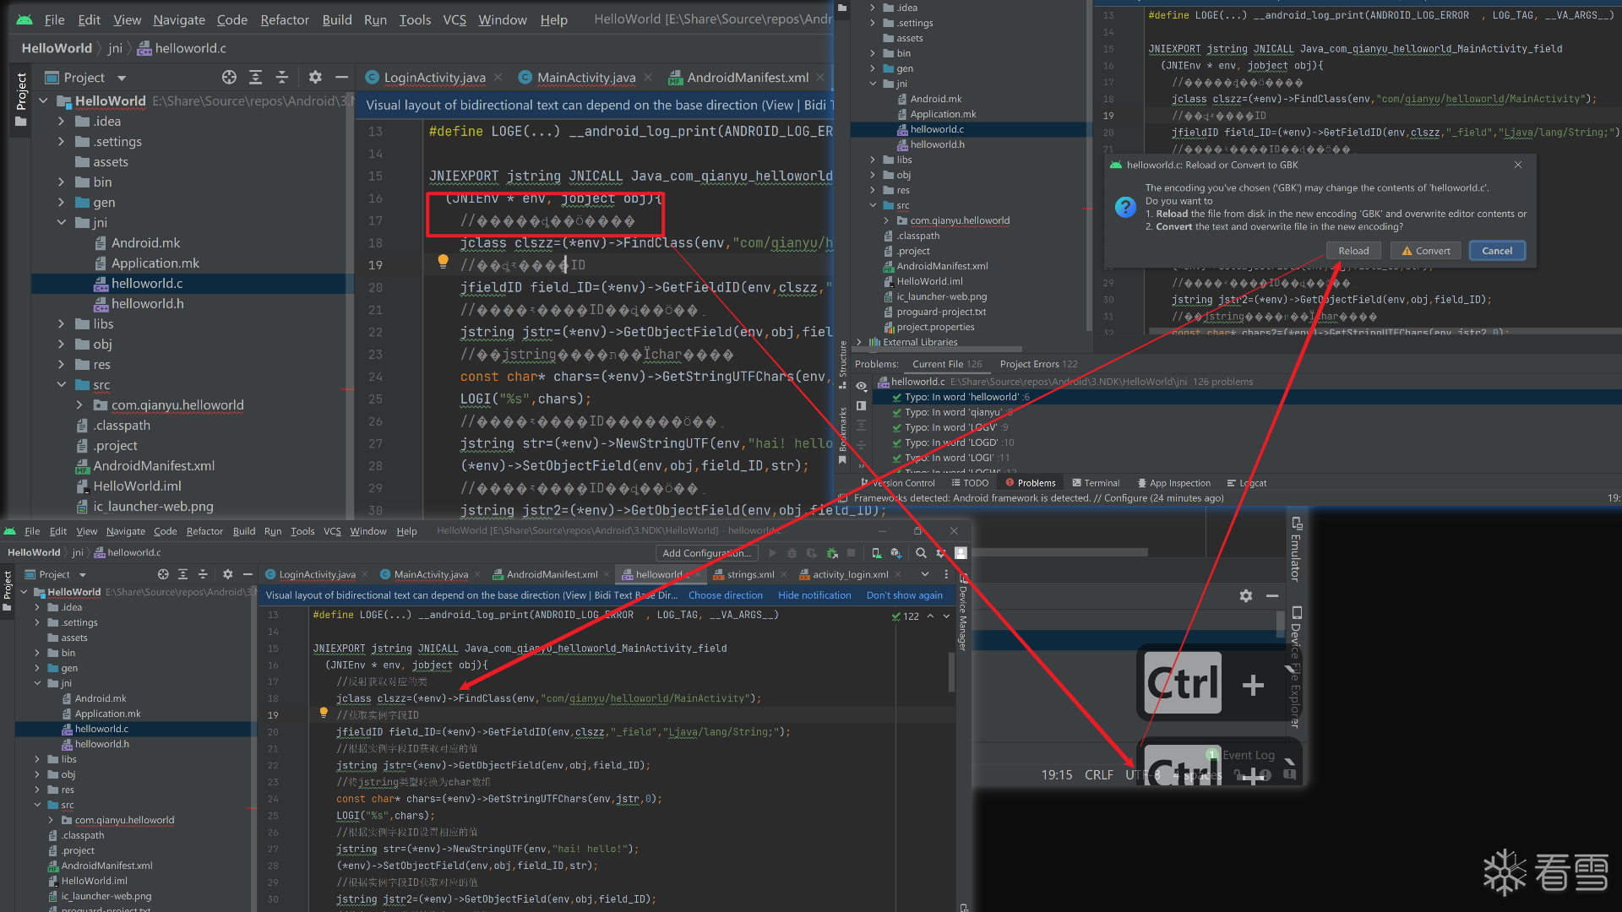This screenshot has height=912, width=1622.
Task: Click the Search Everywhere magnifier icon
Action: pyautogui.click(x=921, y=553)
